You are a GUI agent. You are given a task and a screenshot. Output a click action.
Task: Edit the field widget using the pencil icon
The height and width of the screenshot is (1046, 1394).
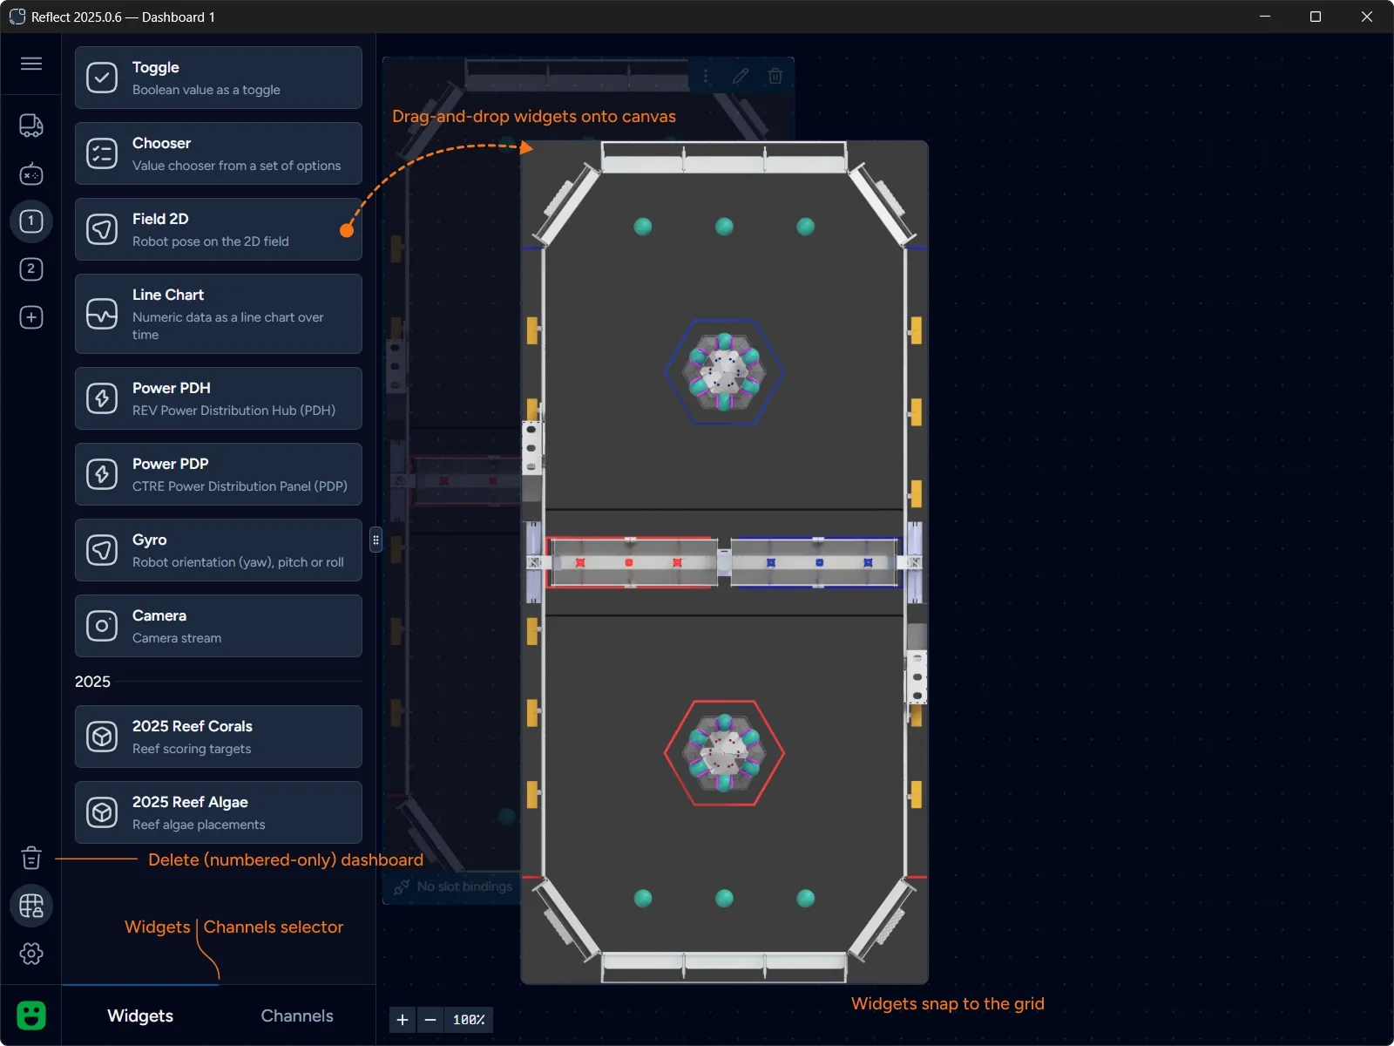(741, 76)
